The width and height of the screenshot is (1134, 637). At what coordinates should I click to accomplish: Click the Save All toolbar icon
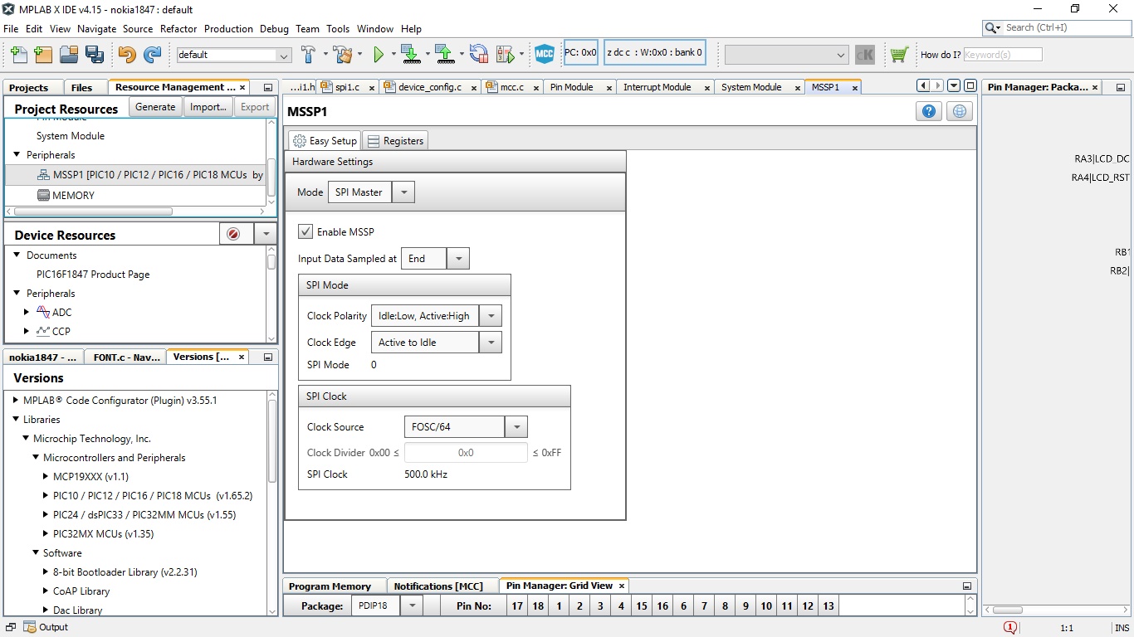[95, 55]
